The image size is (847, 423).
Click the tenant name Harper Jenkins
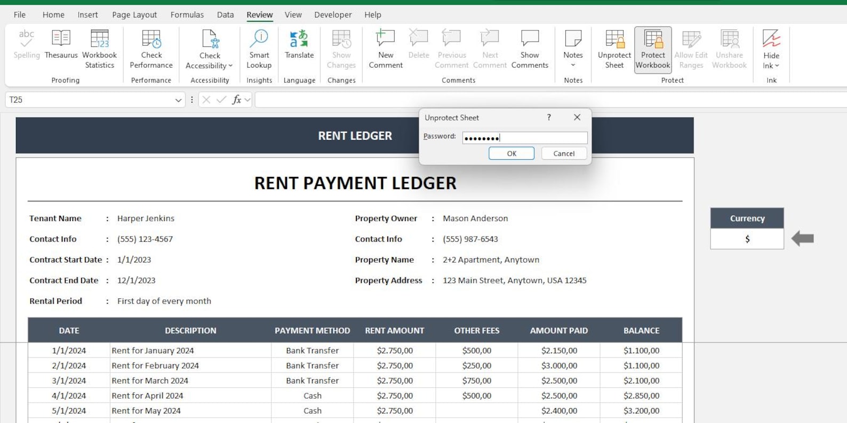[x=146, y=218]
